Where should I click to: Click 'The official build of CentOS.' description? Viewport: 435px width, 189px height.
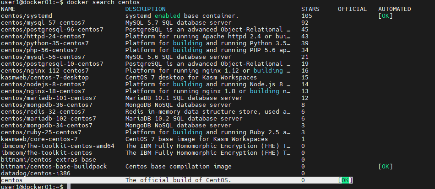[179, 180]
